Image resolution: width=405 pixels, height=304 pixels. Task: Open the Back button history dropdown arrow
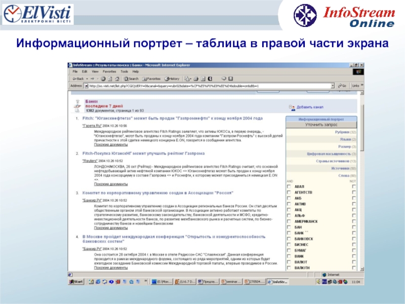pyautogui.click(x=87, y=79)
